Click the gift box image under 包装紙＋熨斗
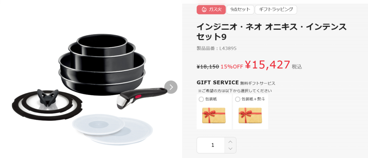Image resolution: width=368 pixels, height=158 pixels. 250,116
